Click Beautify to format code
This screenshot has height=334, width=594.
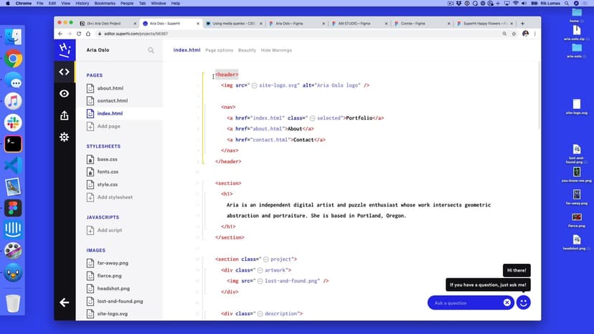(247, 50)
